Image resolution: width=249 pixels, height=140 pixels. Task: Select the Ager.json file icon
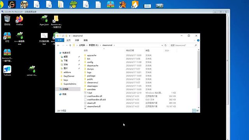click(x=44, y=20)
